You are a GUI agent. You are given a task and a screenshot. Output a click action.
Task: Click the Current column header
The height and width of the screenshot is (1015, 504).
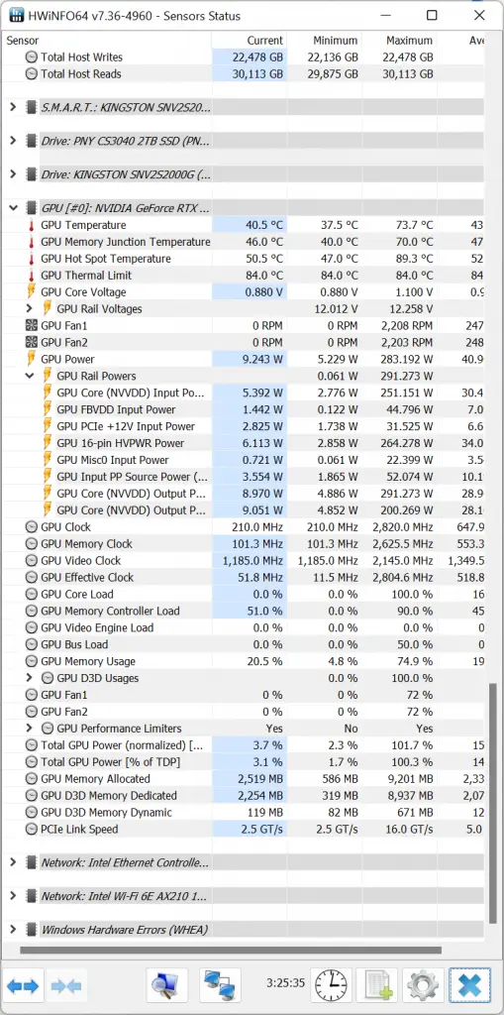click(250, 40)
